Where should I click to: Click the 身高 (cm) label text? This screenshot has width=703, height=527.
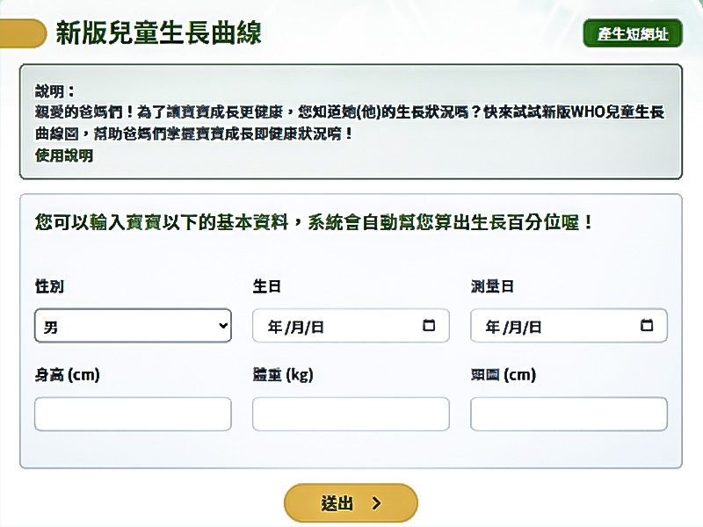pos(67,375)
